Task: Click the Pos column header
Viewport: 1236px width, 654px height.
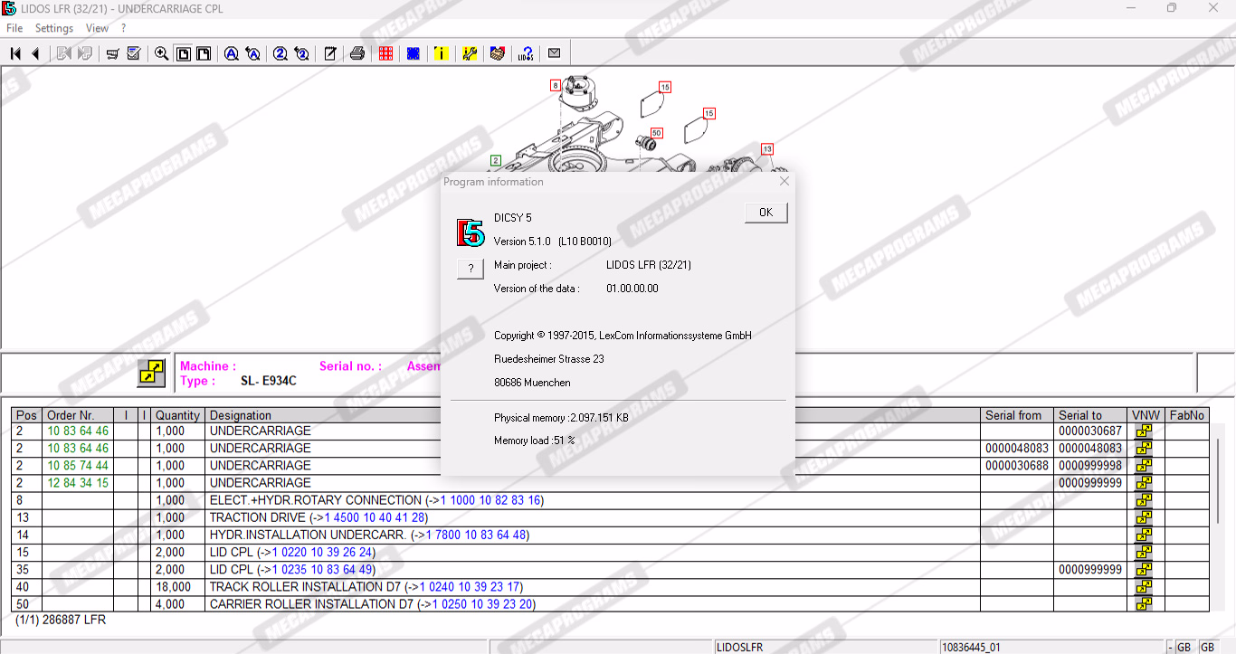Action: (27, 415)
